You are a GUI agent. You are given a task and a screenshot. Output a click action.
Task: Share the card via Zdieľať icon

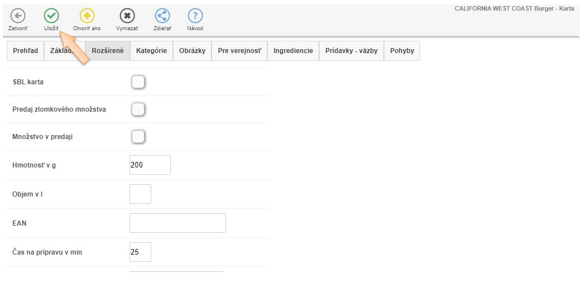[162, 16]
